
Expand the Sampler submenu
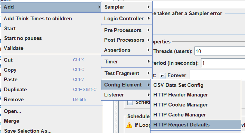tap(127, 7)
